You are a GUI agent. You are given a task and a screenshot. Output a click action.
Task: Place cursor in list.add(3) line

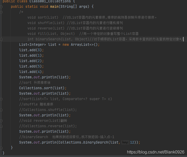[31, 50]
